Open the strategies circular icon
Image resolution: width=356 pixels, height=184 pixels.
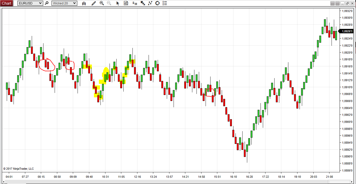click(x=157, y=3)
